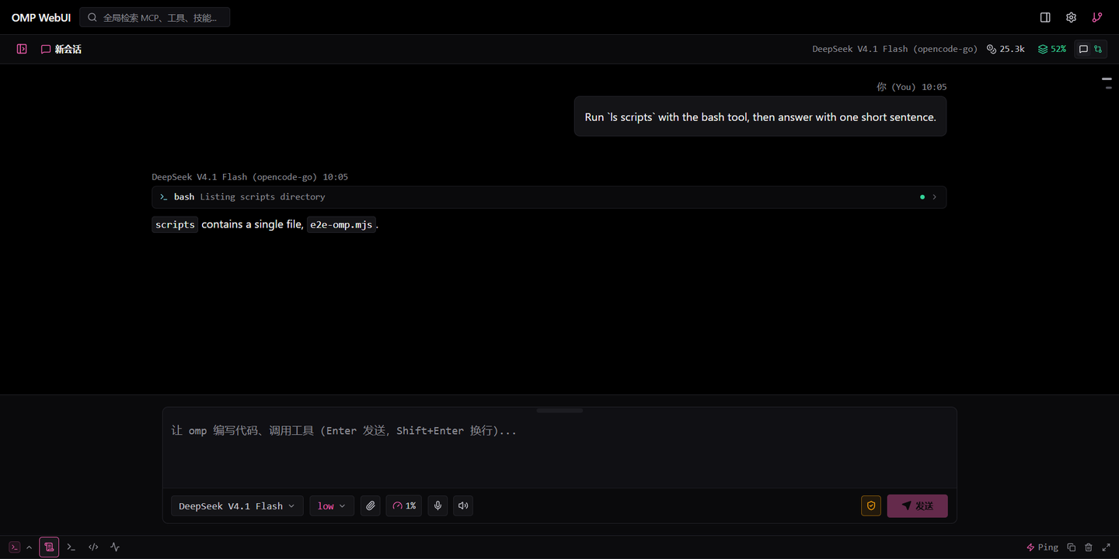Check the 25.3k token usage indicator
Viewport: 1119px width, 559px height.
click(x=1006, y=49)
